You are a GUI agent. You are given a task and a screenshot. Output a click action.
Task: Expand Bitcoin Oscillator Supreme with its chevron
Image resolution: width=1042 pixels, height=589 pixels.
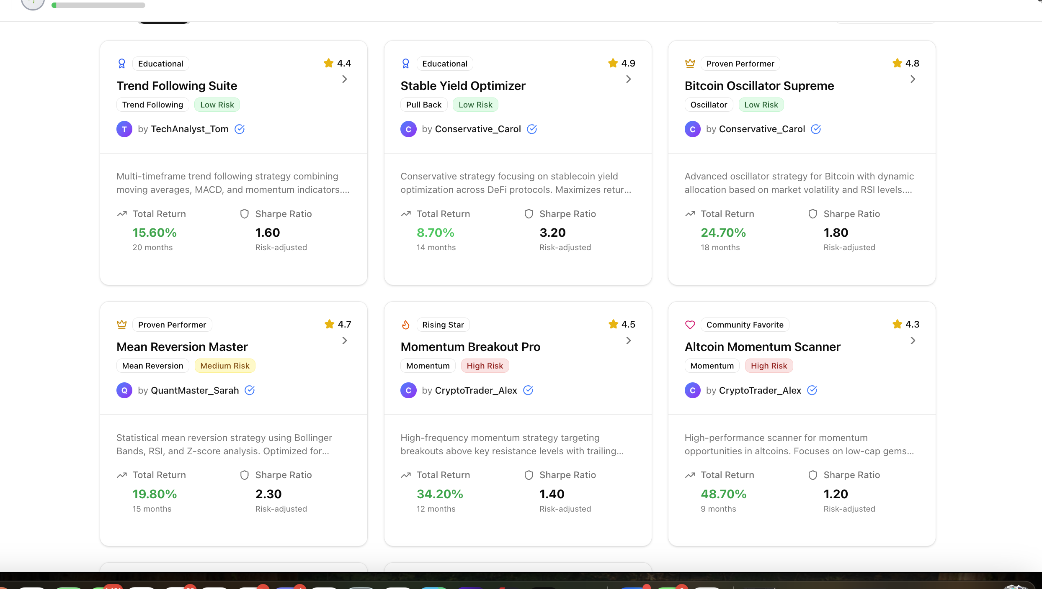[x=913, y=79]
